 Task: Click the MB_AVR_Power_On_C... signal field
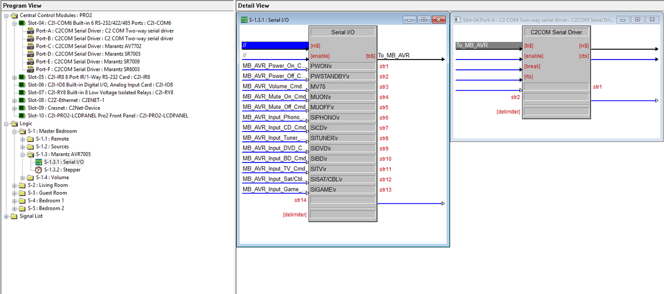coord(275,66)
